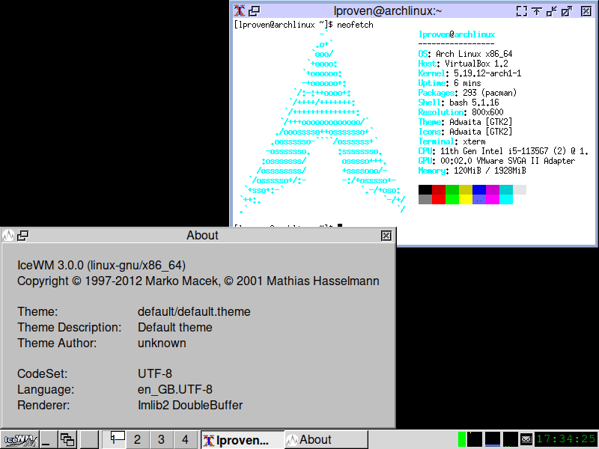Click the 'Imlib2 DoubleBuffer' Renderer value
Viewport: 599px width, 449px height.
pyautogui.click(x=190, y=405)
